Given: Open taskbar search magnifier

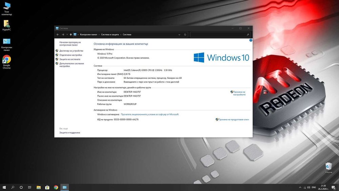Looking at the screenshot, I should coord(13,187).
